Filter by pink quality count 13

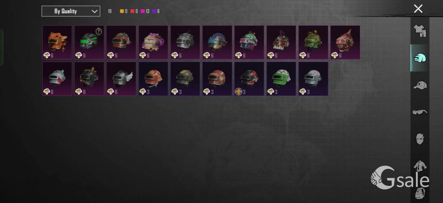pos(145,11)
